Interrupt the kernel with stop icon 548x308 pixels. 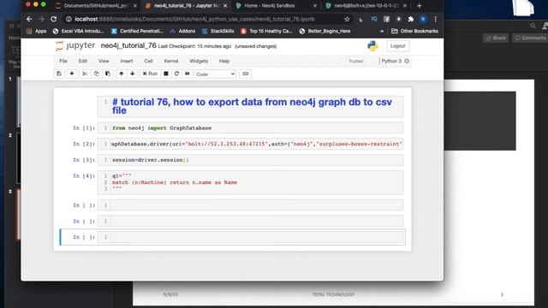(166, 74)
